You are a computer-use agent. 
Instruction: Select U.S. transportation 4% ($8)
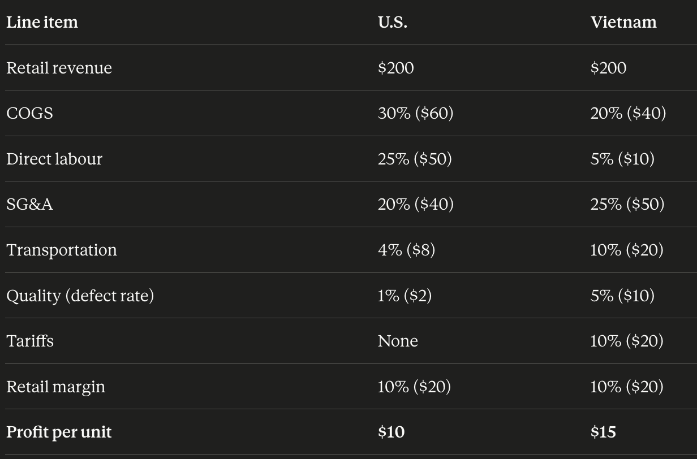coord(406,250)
